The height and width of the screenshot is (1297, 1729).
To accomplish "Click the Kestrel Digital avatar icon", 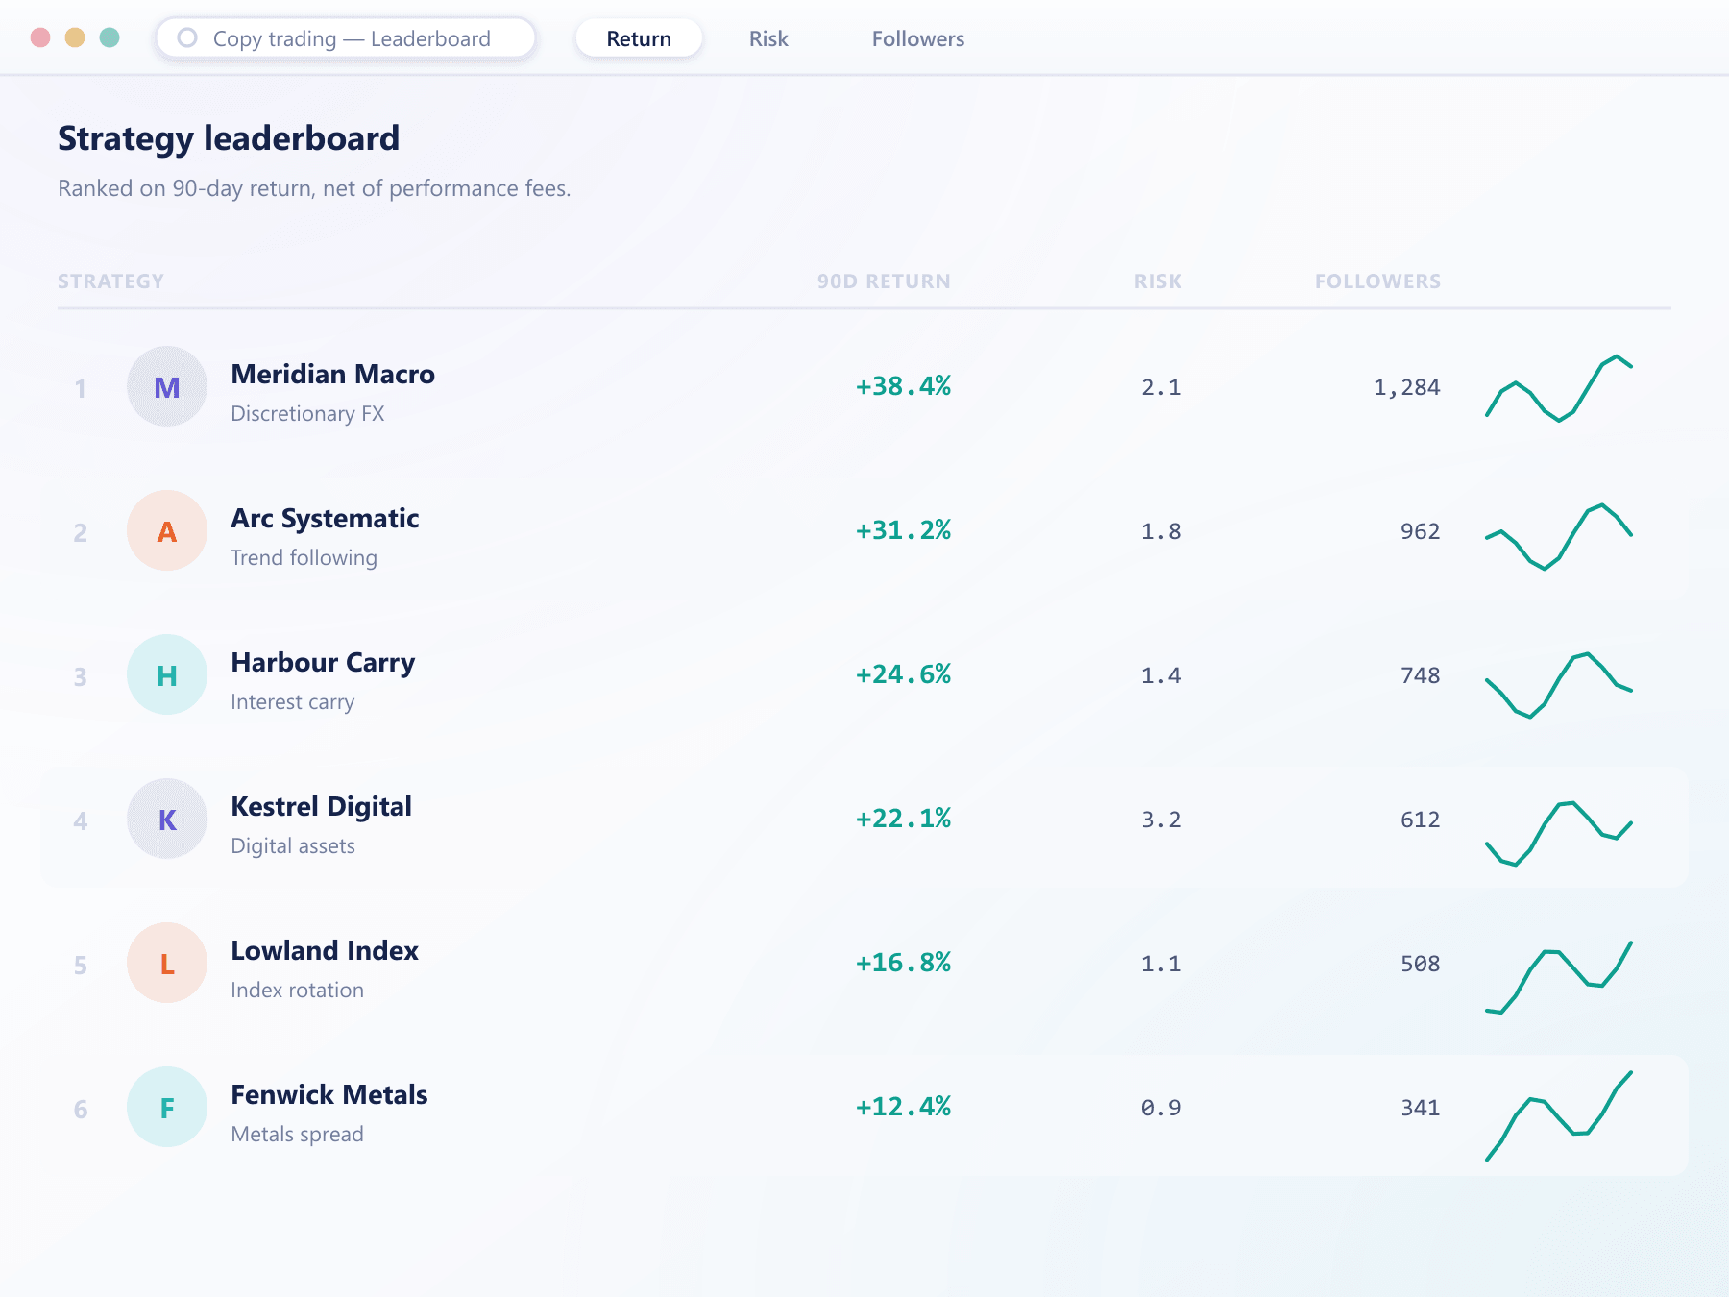I will (x=167, y=819).
